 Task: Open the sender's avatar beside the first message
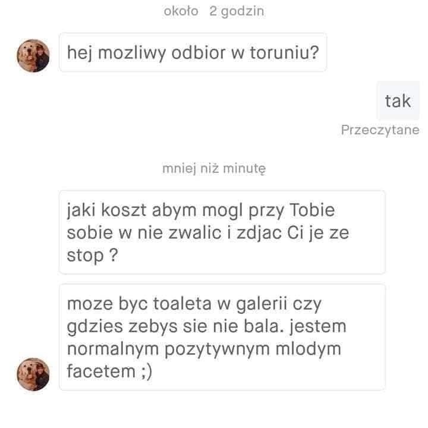coord(33,56)
